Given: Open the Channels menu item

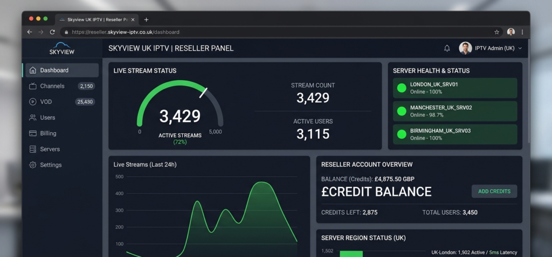Looking at the screenshot, I should 62,86.
